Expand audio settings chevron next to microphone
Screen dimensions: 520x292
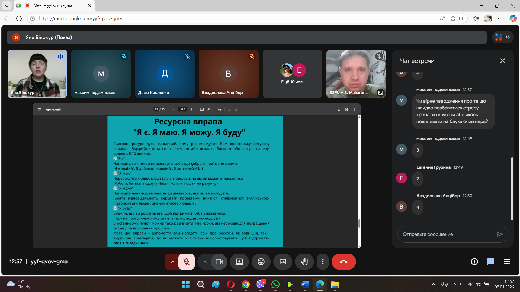(x=172, y=262)
